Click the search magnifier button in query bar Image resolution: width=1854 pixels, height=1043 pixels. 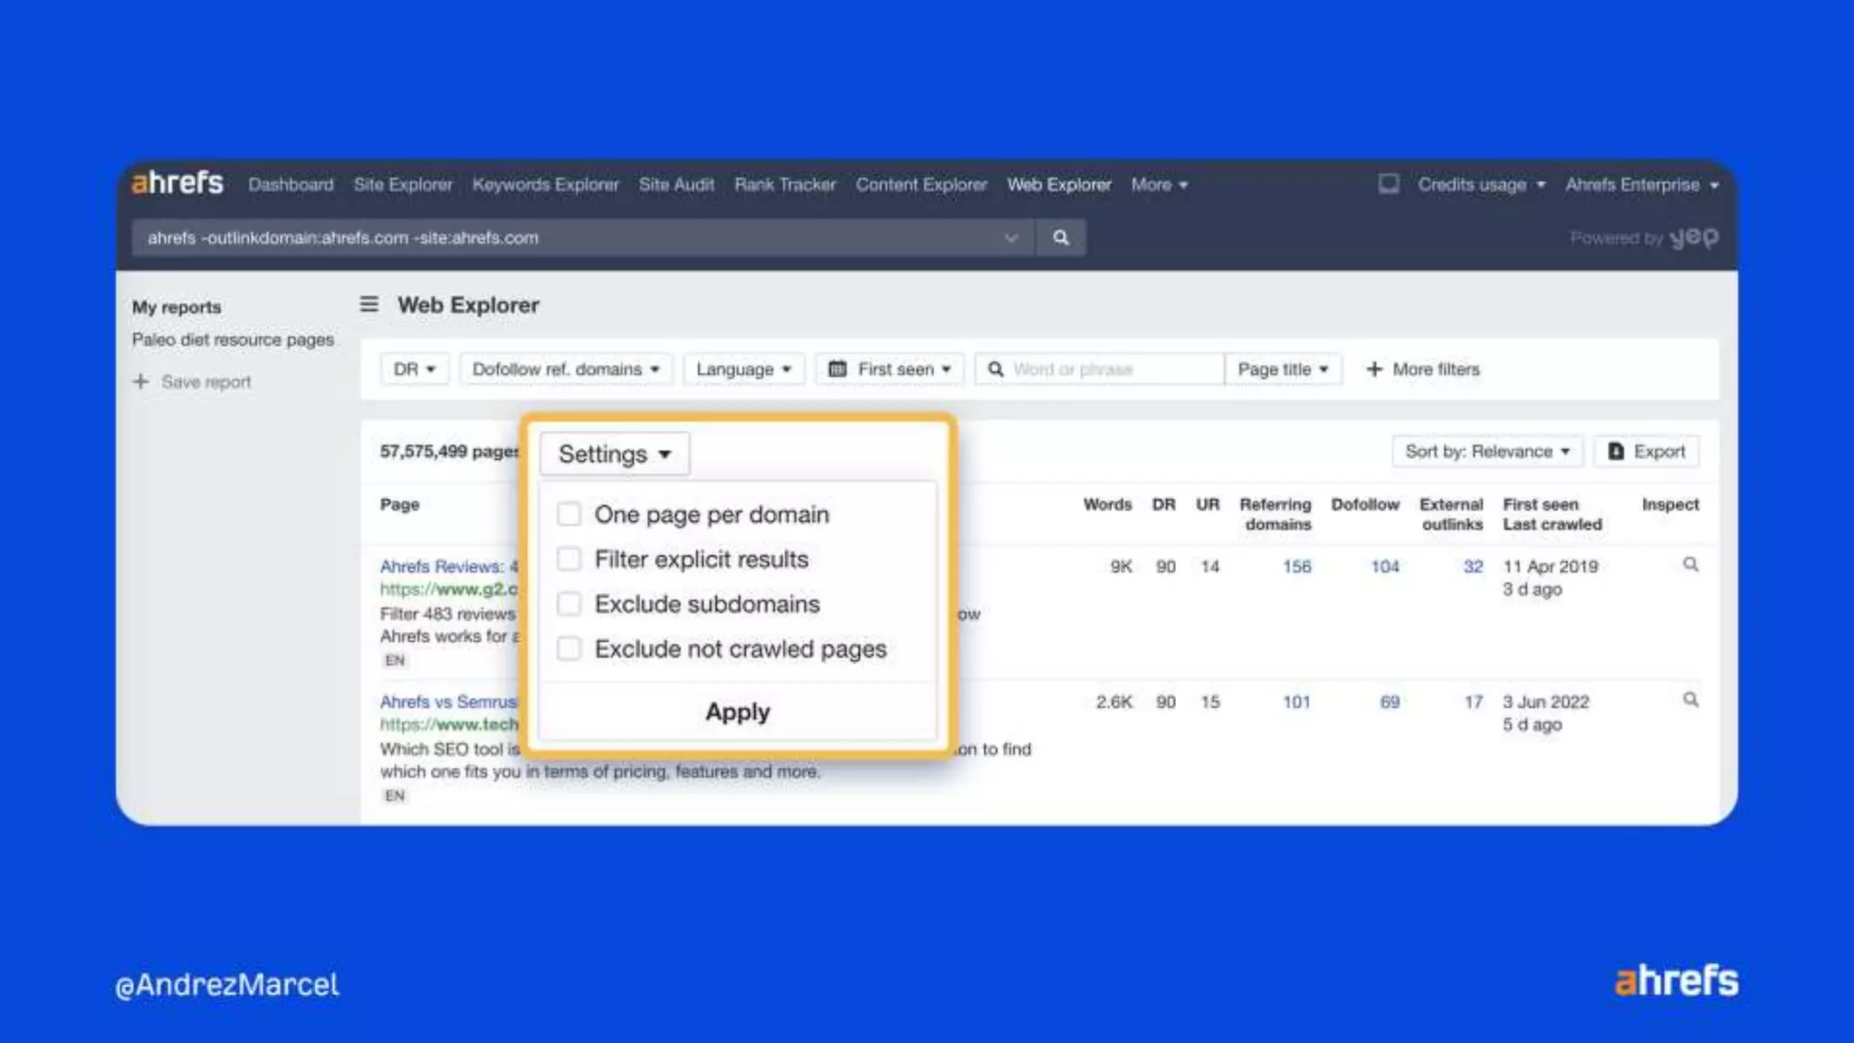point(1061,238)
